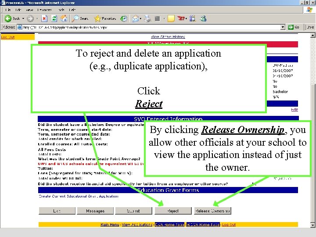Open the View Status History link
Viewport: 316px width, 237px height.
click(x=168, y=36)
